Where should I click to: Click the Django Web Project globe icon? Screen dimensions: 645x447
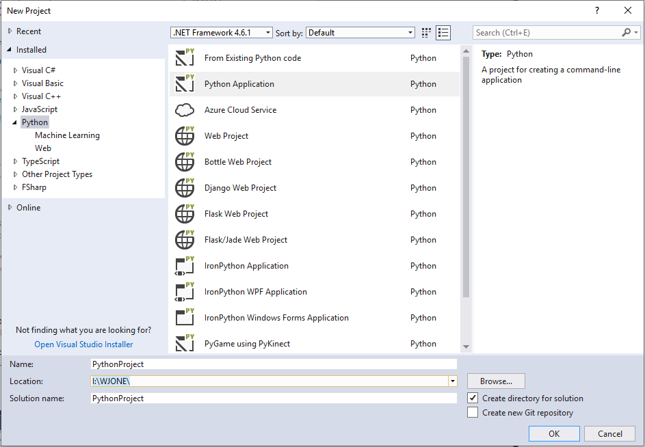tap(185, 187)
